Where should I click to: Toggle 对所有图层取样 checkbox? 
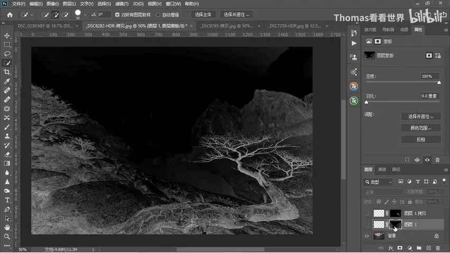coord(117,15)
